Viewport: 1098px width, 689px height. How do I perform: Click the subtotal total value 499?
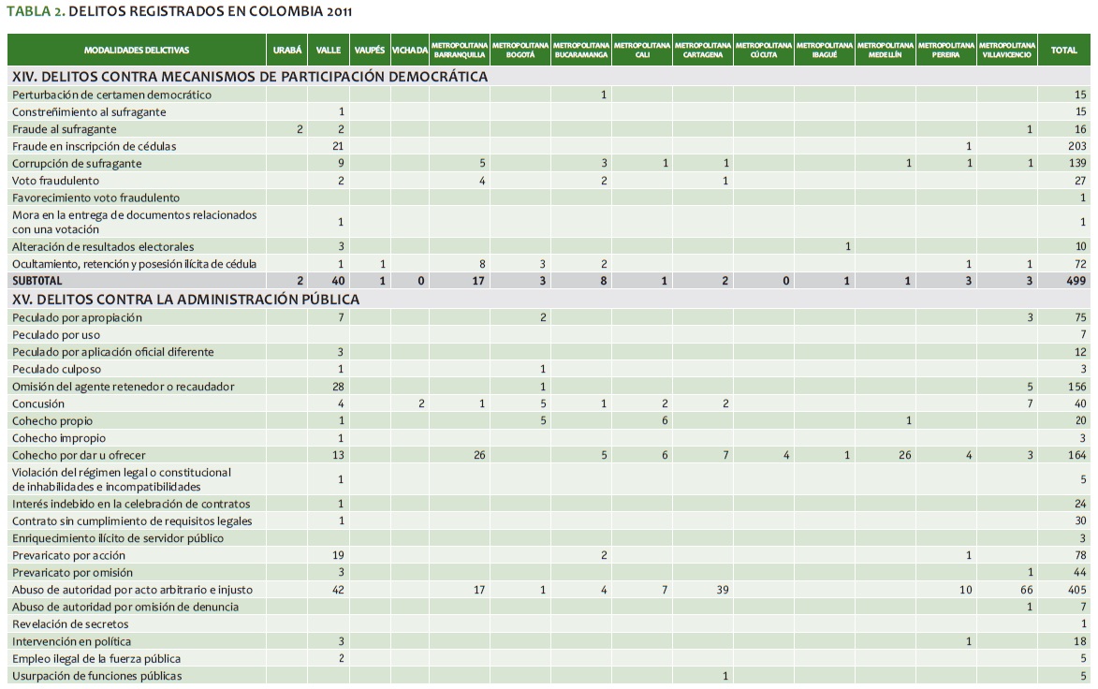(x=1075, y=281)
